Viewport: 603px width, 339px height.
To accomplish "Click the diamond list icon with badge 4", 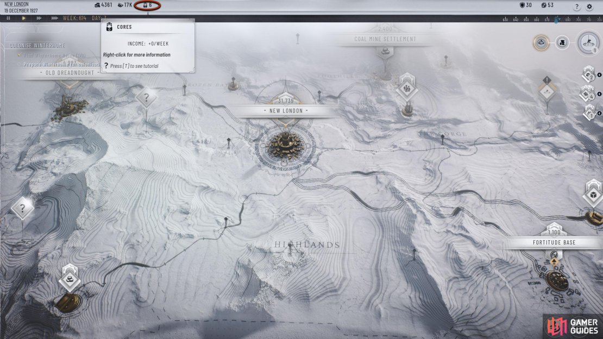I will click(588, 93).
